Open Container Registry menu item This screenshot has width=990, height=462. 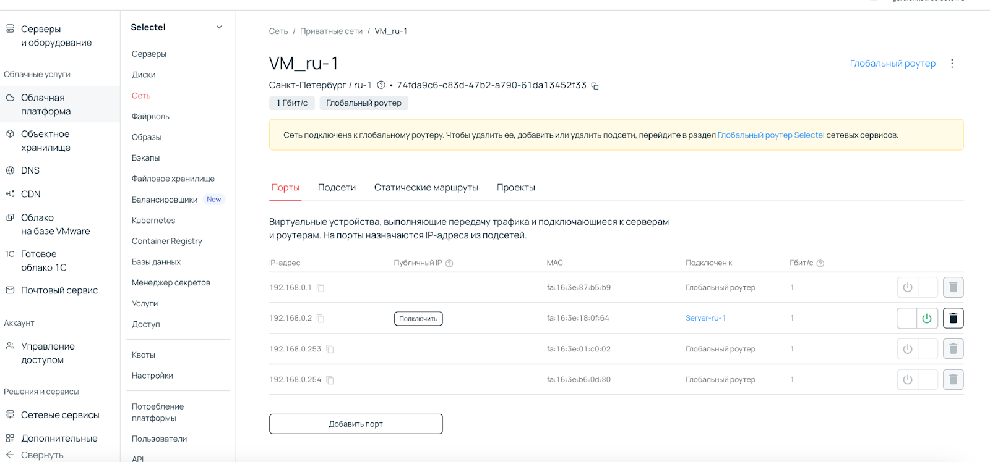(x=167, y=241)
